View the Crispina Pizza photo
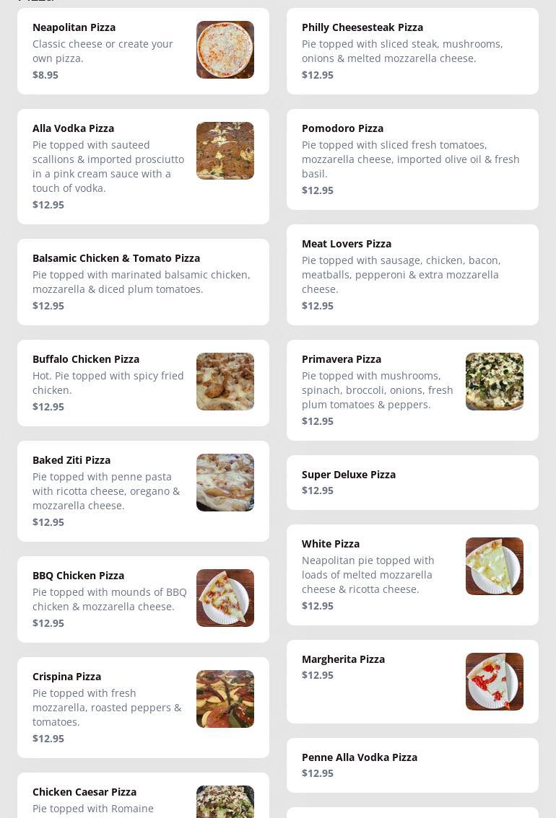 pyautogui.click(x=225, y=699)
